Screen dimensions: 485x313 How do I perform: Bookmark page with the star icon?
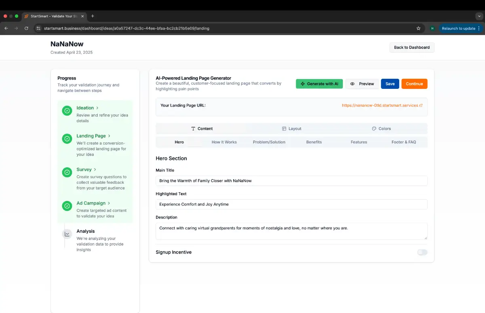coord(418,28)
